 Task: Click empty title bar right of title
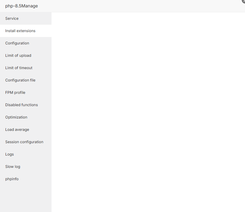tap(139, 6)
